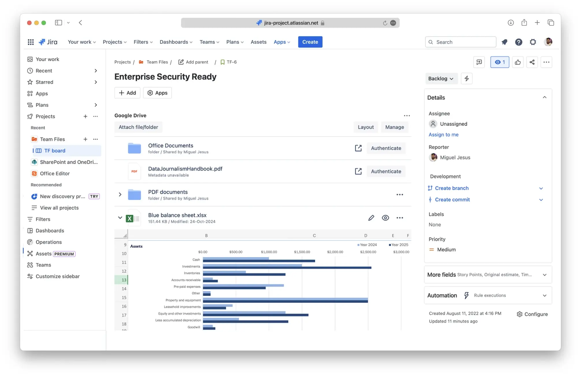
Task: Edit Blue balance sheet.xlsx with pencil
Action: click(x=371, y=218)
